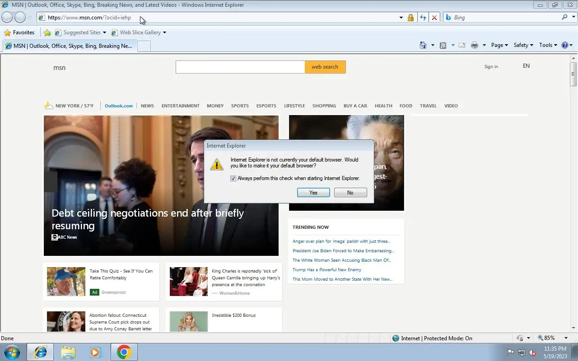578x361 pixels.
Task: Click the Forward navigation arrow
Action: tap(20, 17)
